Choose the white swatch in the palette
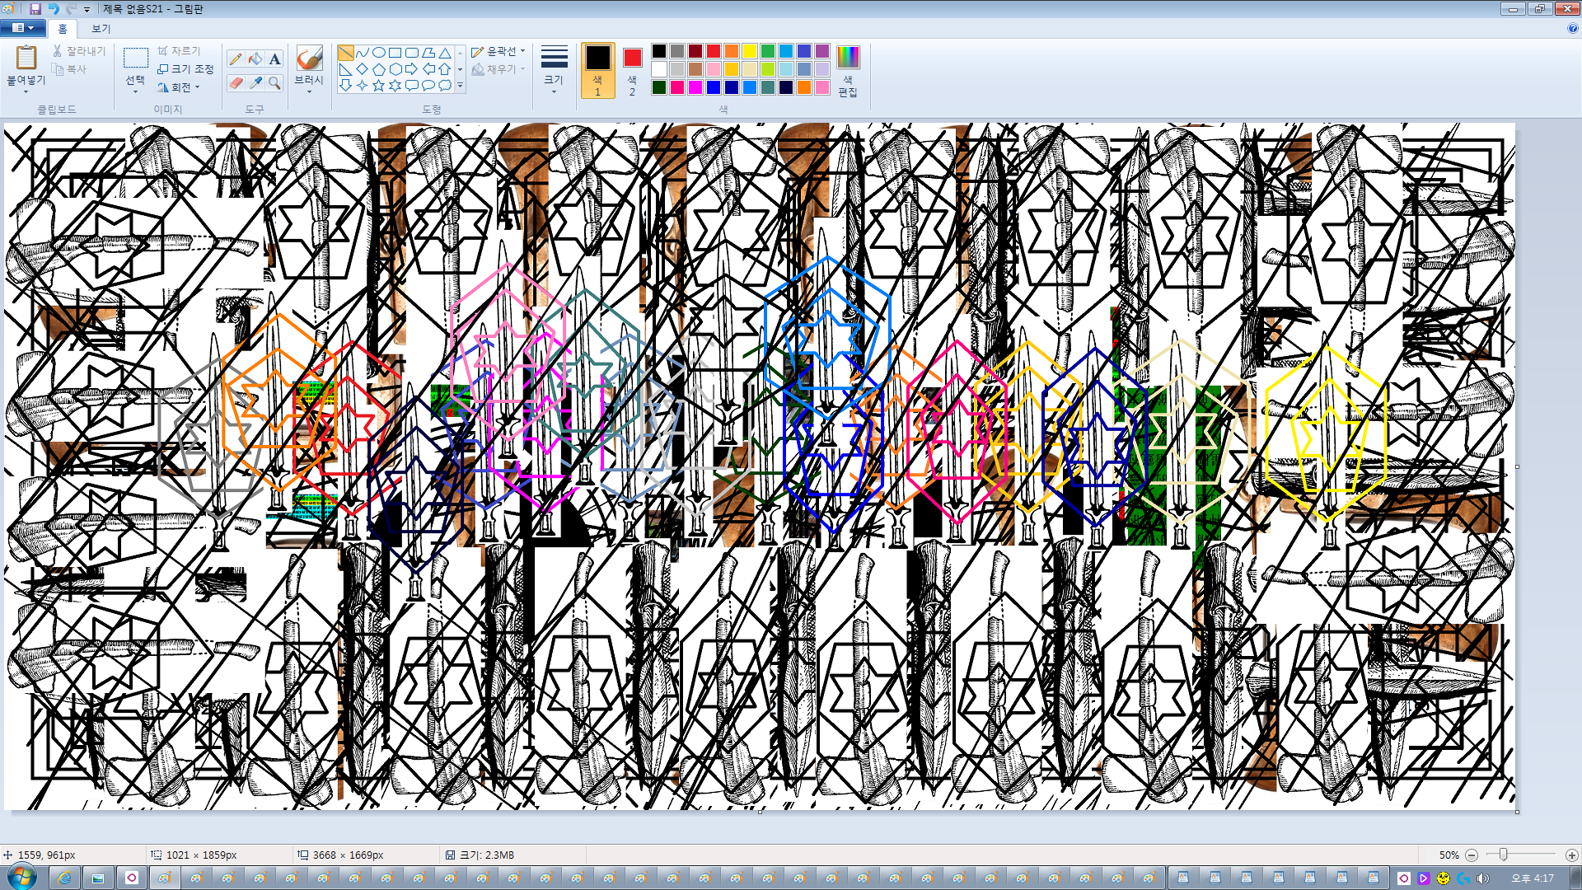This screenshot has height=890, width=1582. 659,69
